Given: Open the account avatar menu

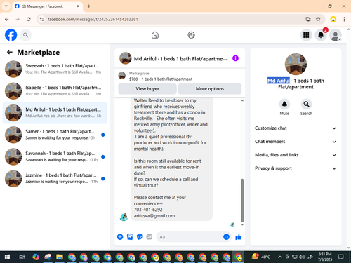Looking at the screenshot, I should (336, 35).
